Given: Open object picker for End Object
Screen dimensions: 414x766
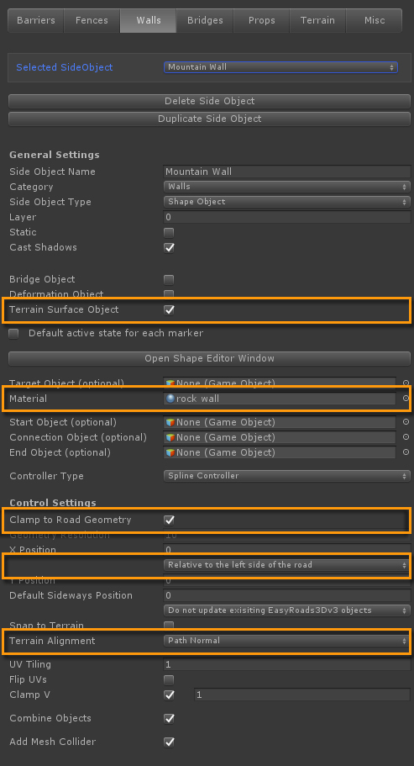Looking at the screenshot, I should [x=406, y=452].
